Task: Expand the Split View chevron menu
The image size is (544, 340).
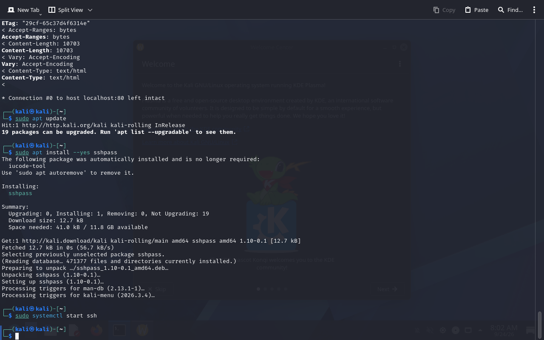Action: 90,10
